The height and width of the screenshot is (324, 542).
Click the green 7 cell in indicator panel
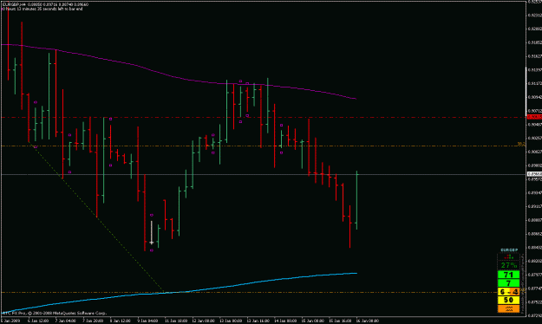[508, 283]
